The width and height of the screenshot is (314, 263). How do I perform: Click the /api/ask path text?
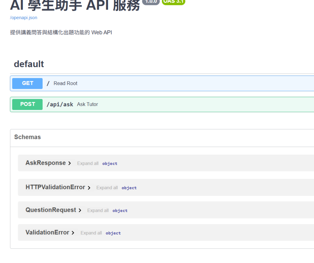pos(60,104)
